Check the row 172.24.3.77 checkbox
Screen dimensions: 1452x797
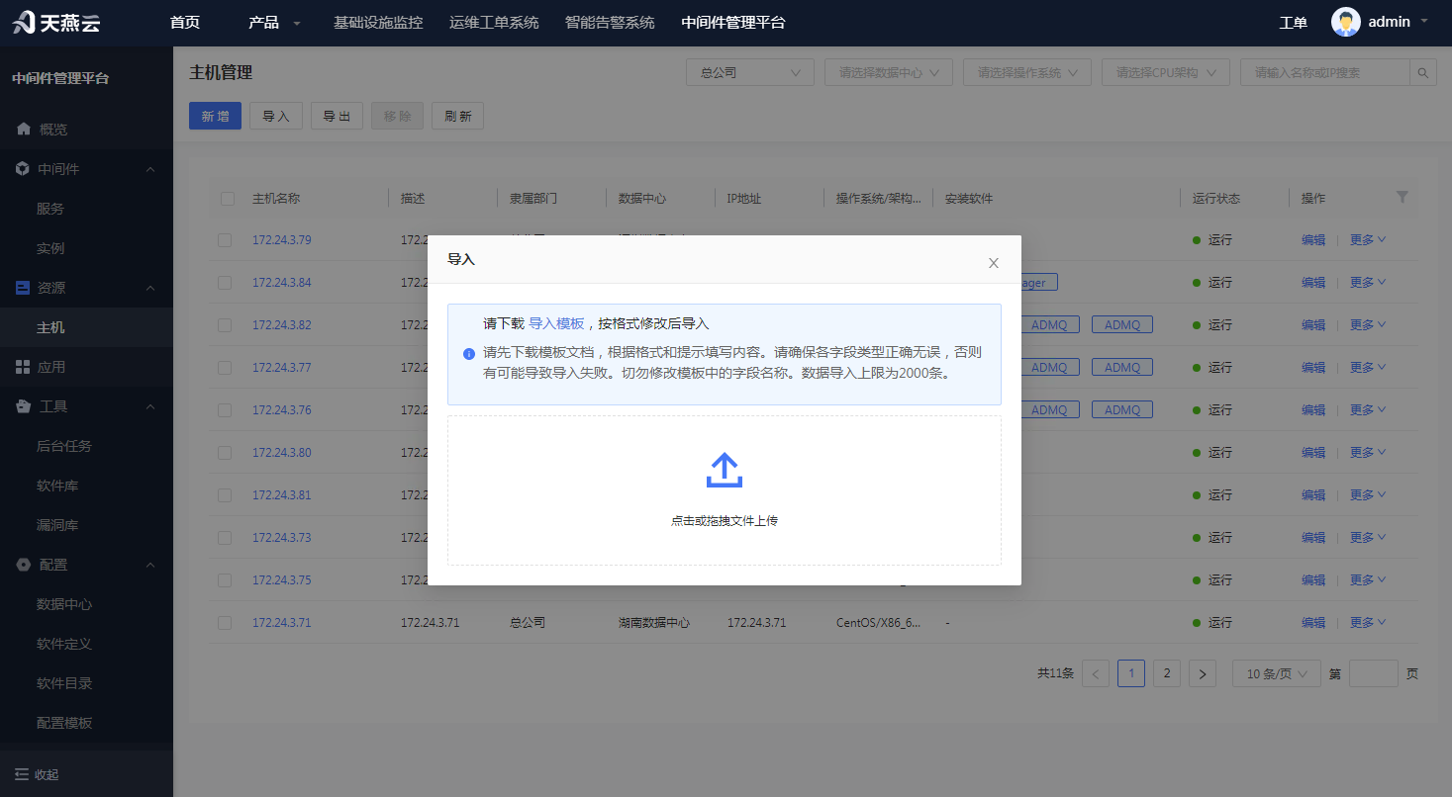[x=225, y=367]
